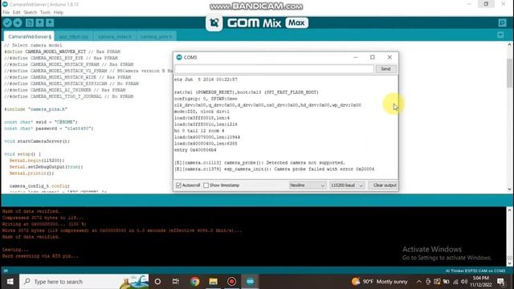This screenshot has width=514, height=289.
Task: Open the 115200 baud rate dropdown
Action: [x=346, y=185]
